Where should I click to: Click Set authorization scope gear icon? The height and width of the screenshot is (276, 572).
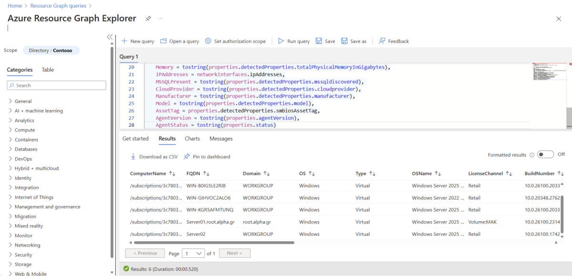click(208, 41)
